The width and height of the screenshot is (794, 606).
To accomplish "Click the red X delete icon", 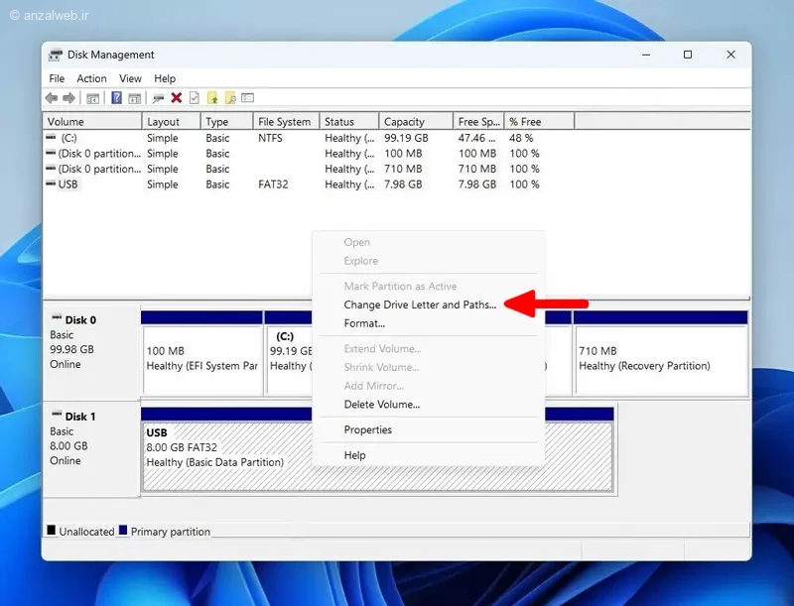I will pos(177,98).
